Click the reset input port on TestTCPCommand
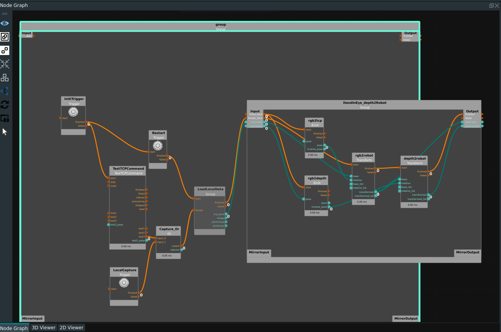Screen dimensions: 501x332 click(109, 186)
